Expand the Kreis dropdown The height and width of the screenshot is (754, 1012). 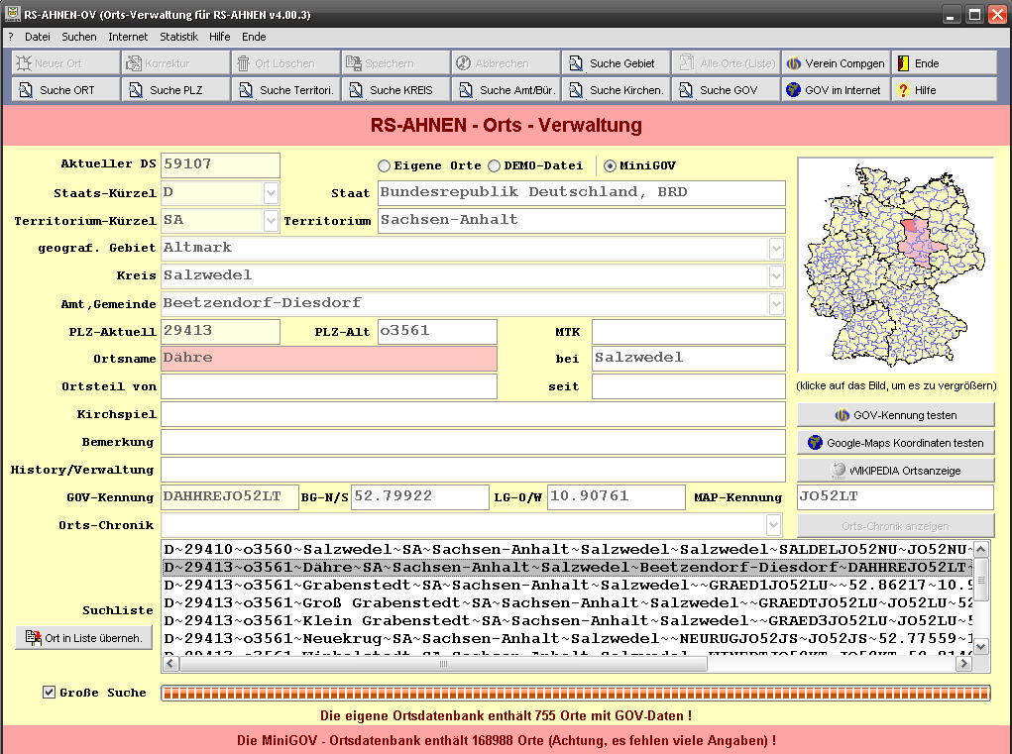[776, 276]
